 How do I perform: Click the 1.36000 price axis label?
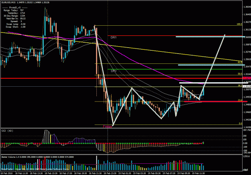click(247, 37)
